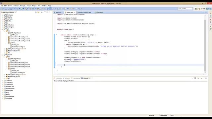The height and width of the screenshot is (119, 212).
Task: Open the New wizard dropdown arrow
Action: click(x=4, y=9)
